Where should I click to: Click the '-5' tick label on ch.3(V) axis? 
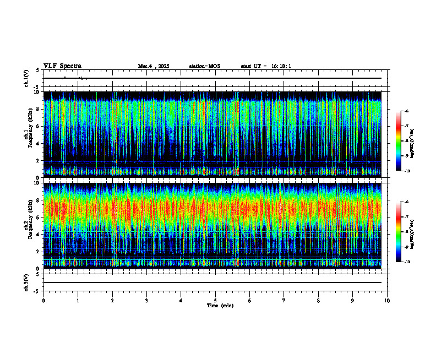pos(37,291)
